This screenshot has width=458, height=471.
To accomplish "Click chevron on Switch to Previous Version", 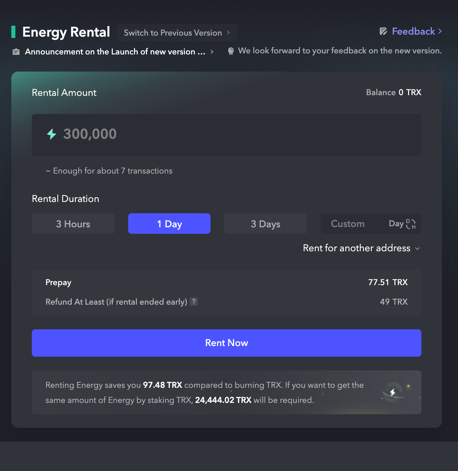I will [x=228, y=33].
